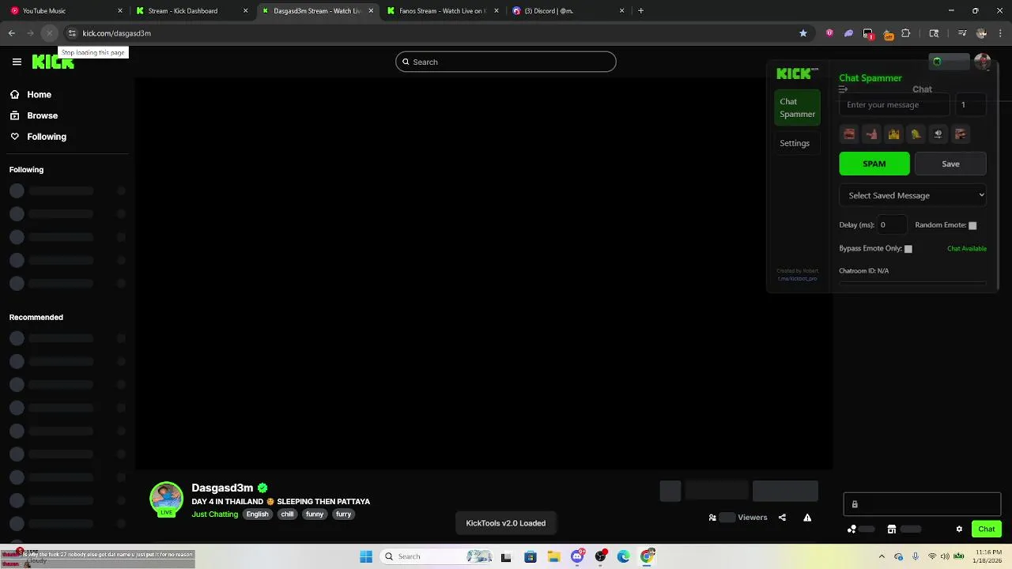Open the extension with the orange 'off' badge
The image size is (1012, 569).
[x=887, y=34]
